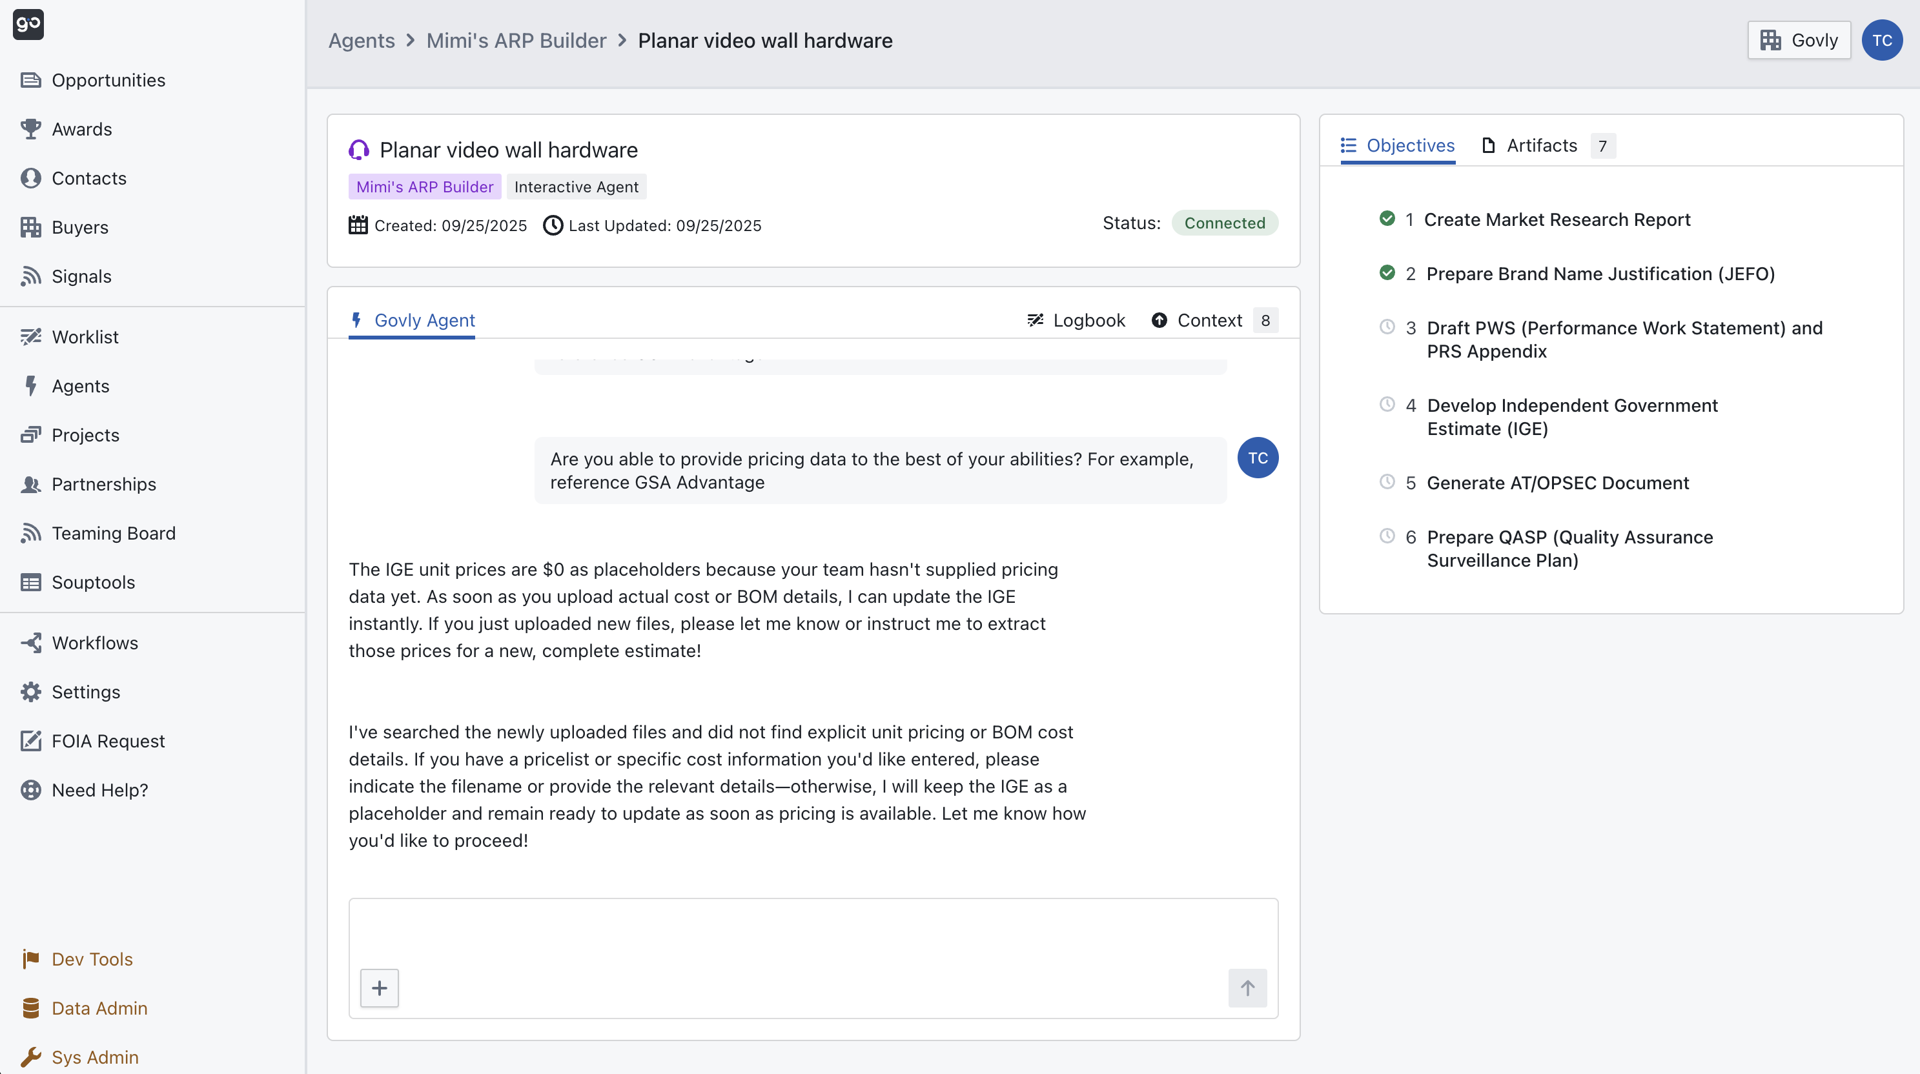Open the Logbook tab
This screenshot has width=1920, height=1074.
(1076, 319)
